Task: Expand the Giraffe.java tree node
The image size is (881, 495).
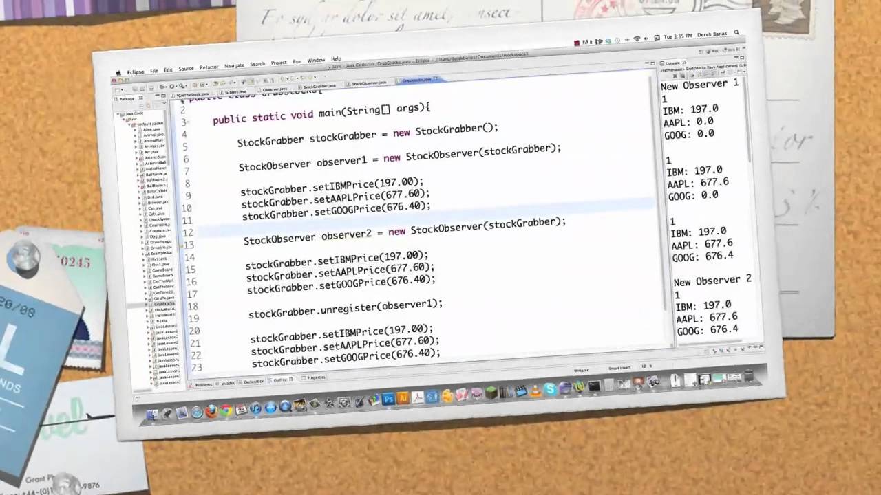Action: point(145,298)
